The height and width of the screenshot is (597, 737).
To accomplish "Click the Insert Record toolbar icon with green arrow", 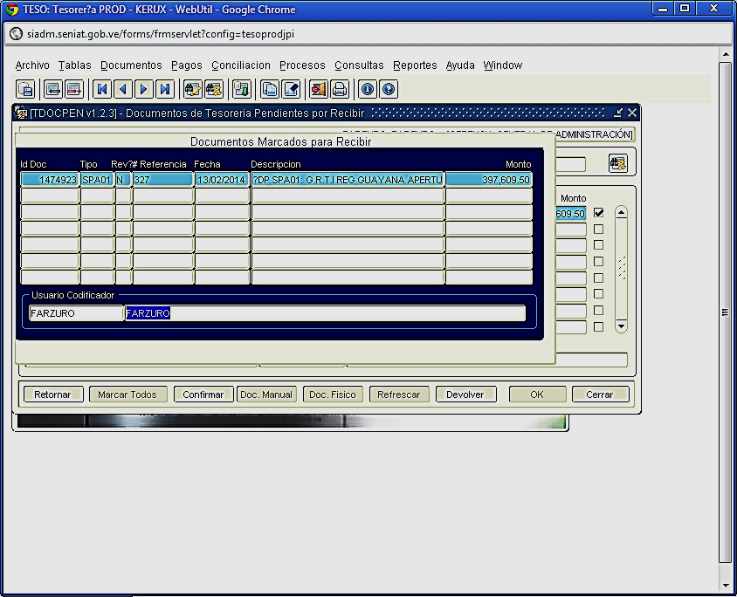I will (x=53, y=89).
